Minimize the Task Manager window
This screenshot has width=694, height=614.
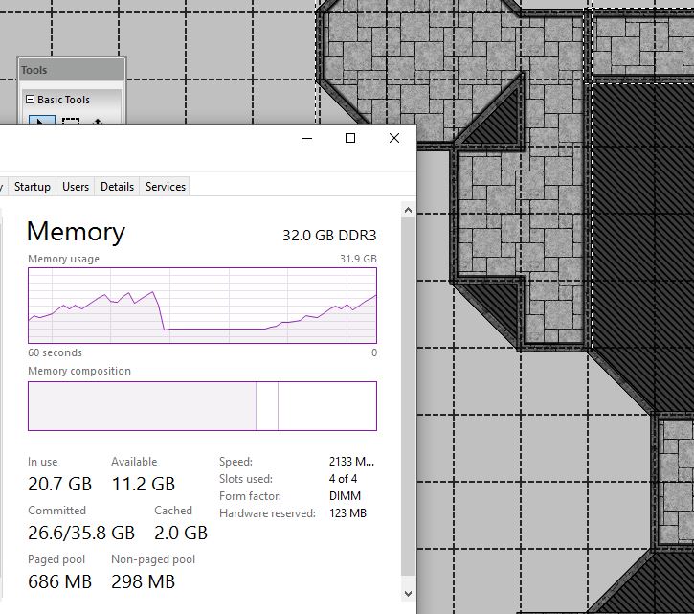[x=307, y=139]
